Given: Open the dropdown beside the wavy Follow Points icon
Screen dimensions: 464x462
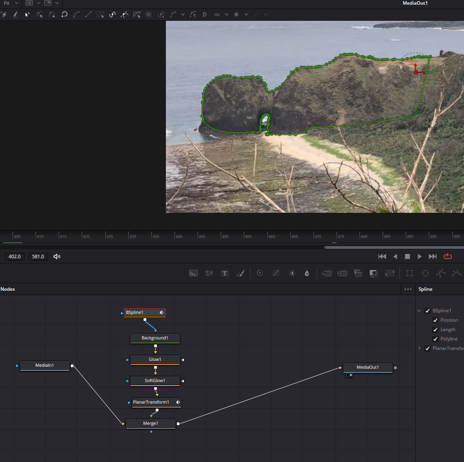Looking at the screenshot, I should pos(227,14).
